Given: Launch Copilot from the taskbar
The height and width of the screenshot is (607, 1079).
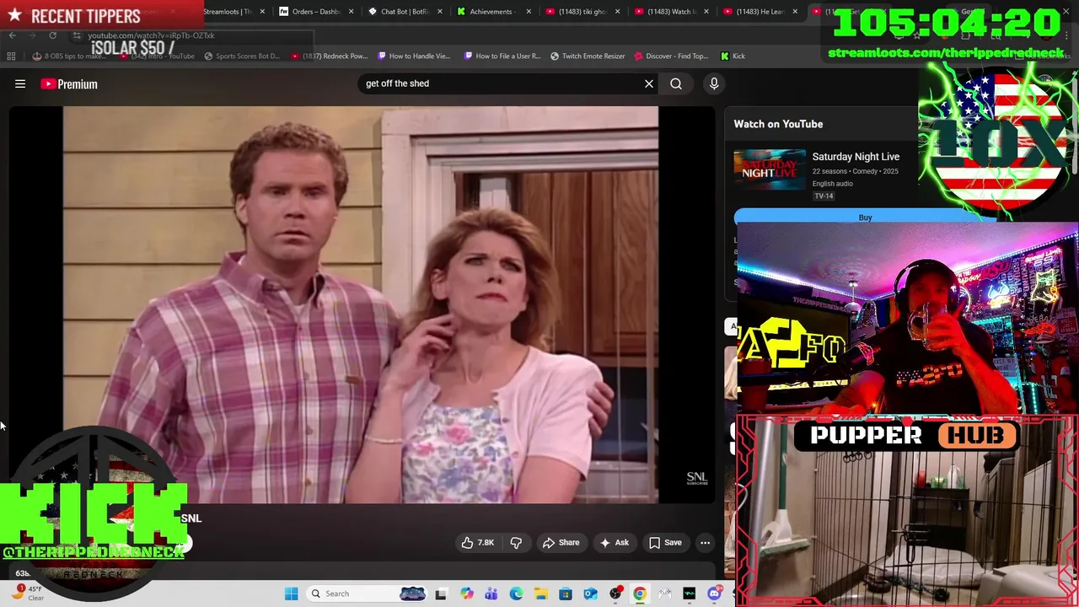Looking at the screenshot, I should (x=467, y=594).
